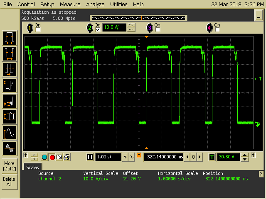Move horizontal position right arrow
Screen dimensions: 266x199
(x=199, y=157)
